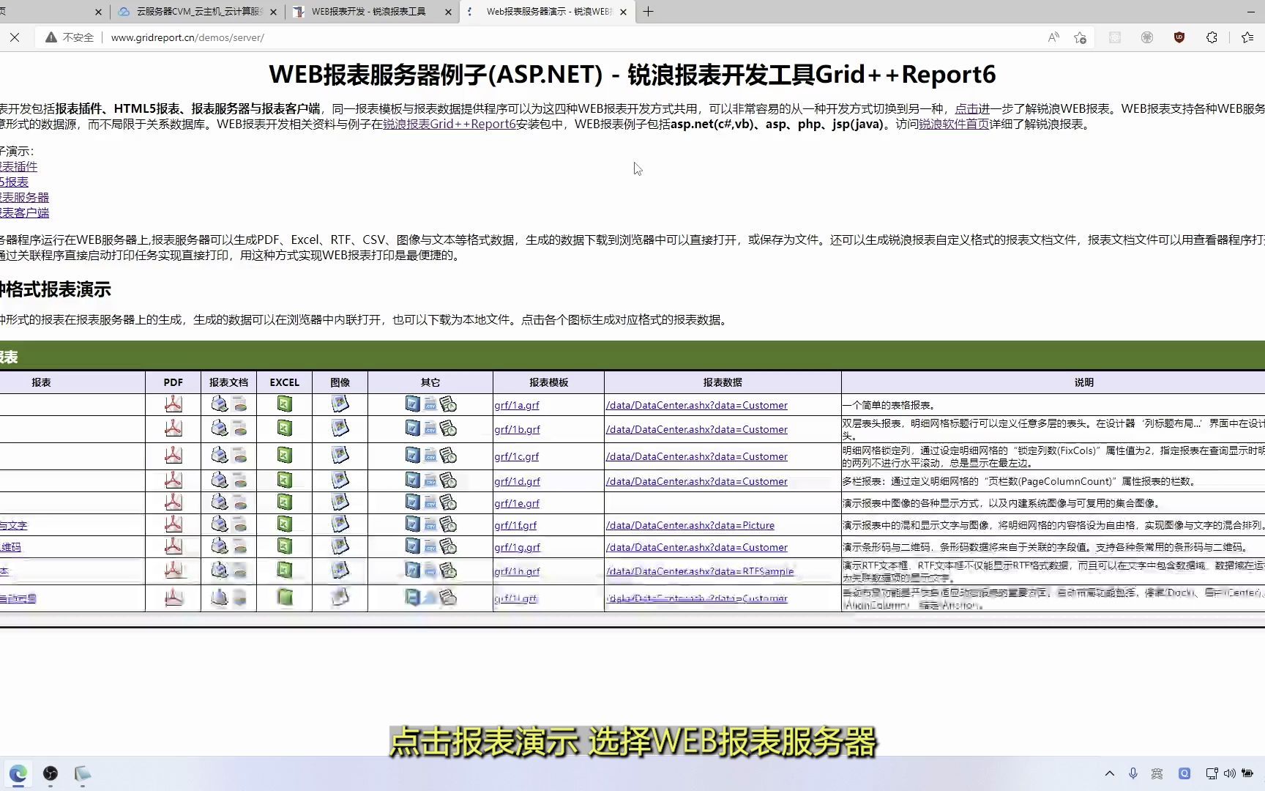
Task: Click the microphone tray icon
Action: click(1133, 773)
